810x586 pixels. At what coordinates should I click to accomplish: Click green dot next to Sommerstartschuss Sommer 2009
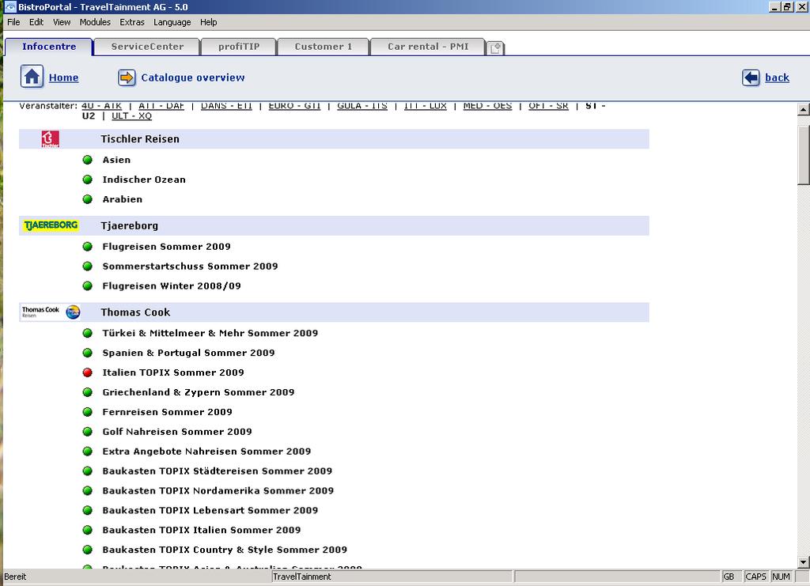(x=88, y=267)
